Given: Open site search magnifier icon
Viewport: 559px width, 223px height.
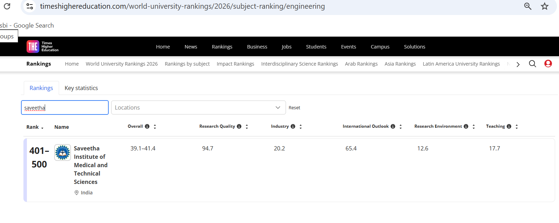Looking at the screenshot, I should pyautogui.click(x=532, y=64).
